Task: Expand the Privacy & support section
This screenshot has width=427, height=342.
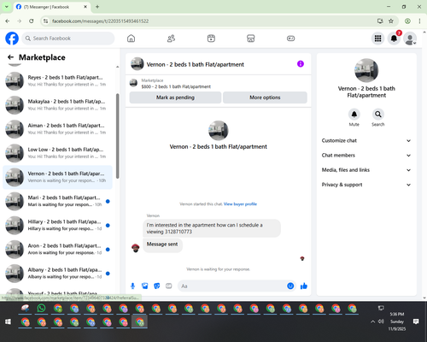Action: pos(366,185)
